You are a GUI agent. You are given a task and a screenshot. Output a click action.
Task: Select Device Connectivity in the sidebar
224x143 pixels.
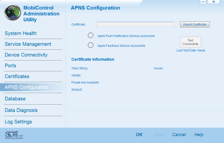coord(26,55)
